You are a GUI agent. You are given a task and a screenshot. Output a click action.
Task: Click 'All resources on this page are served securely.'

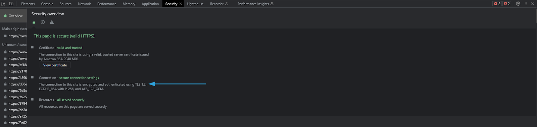point(73,107)
